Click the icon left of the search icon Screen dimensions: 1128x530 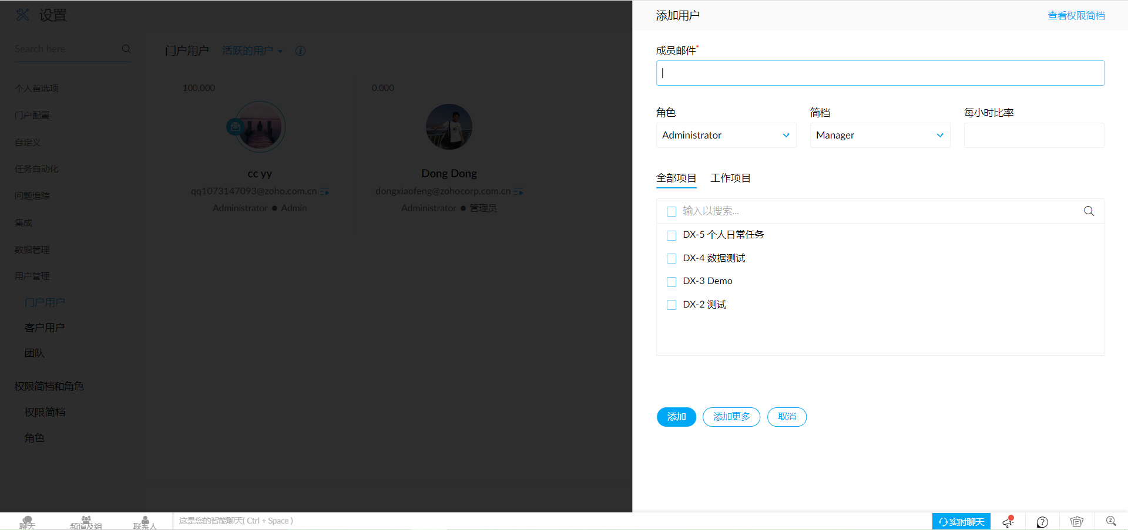pyautogui.click(x=1076, y=522)
